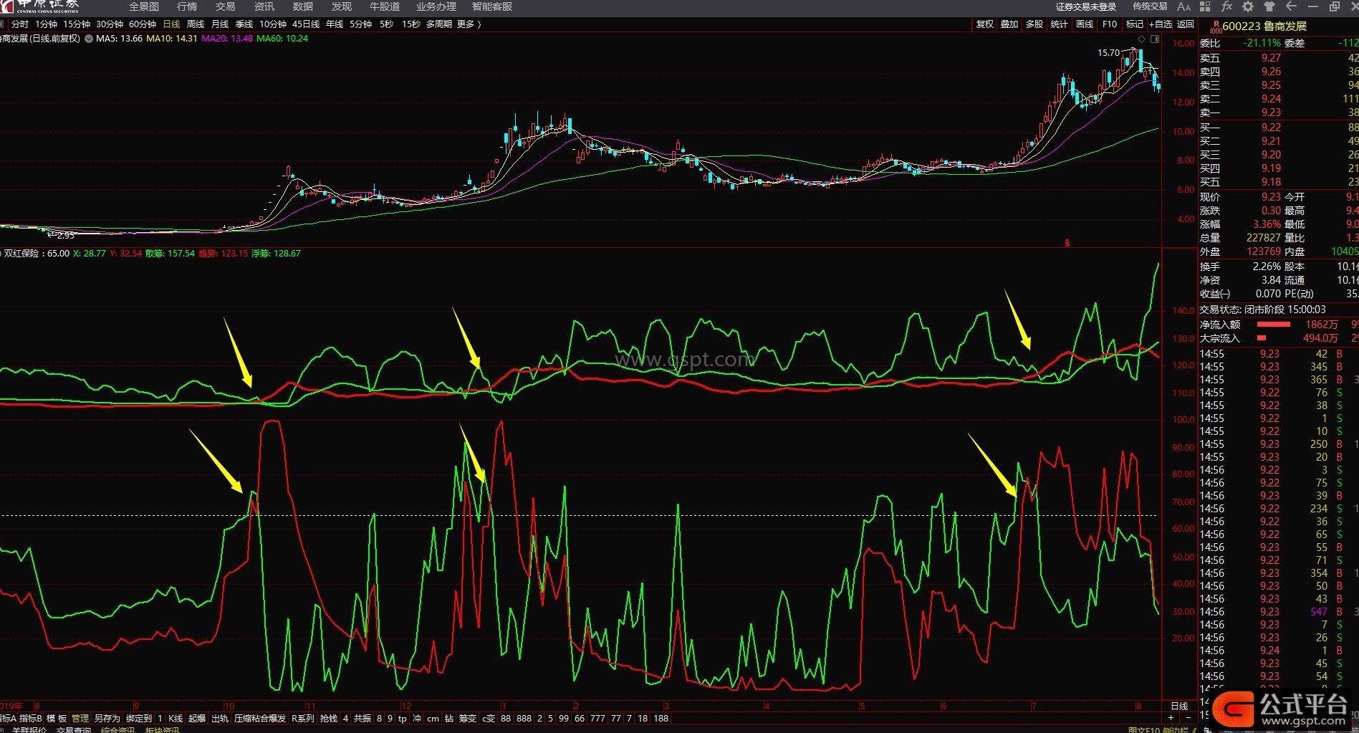Click the 多股 button
Screen dimensions: 1359x733
[x=1034, y=24]
